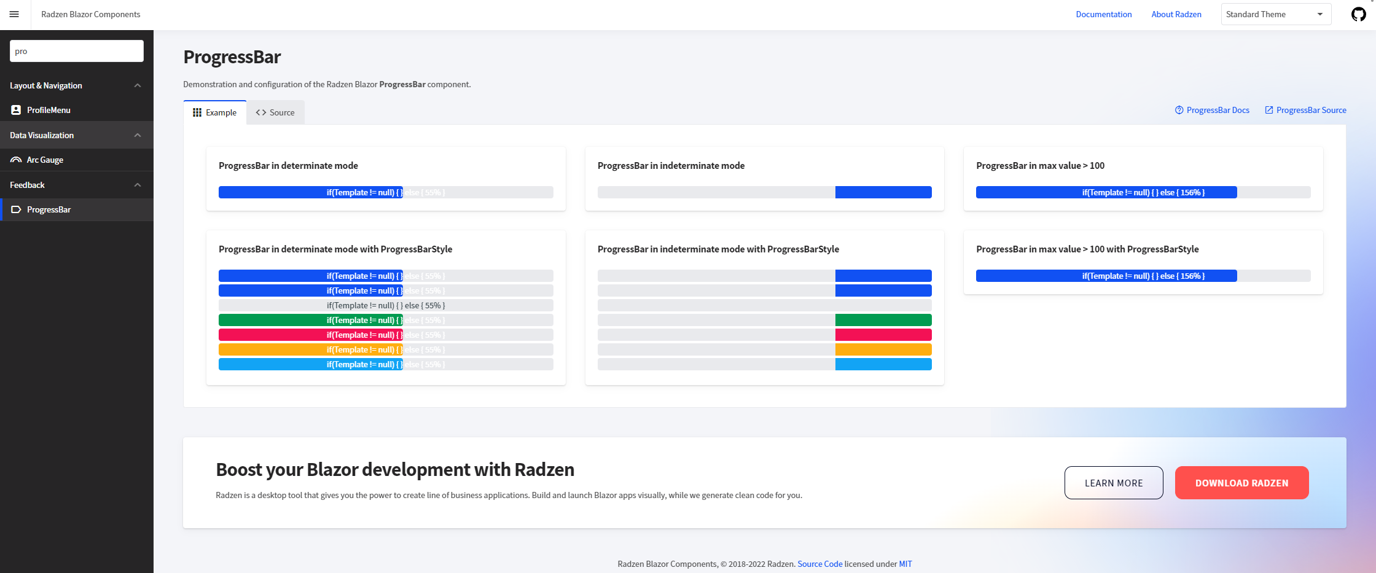Click 'ProgressBar in indeterminate mode' card title

click(x=671, y=166)
